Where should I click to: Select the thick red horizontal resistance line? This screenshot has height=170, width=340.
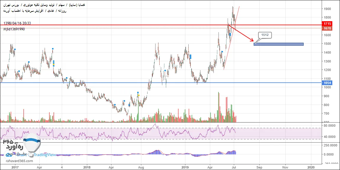(x=161, y=25)
